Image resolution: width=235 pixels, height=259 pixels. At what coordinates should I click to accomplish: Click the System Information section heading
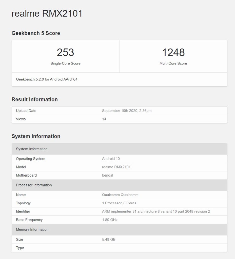(x=36, y=136)
